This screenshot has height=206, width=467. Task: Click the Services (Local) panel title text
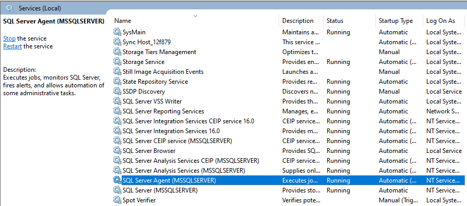pyautogui.click(x=40, y=8)
